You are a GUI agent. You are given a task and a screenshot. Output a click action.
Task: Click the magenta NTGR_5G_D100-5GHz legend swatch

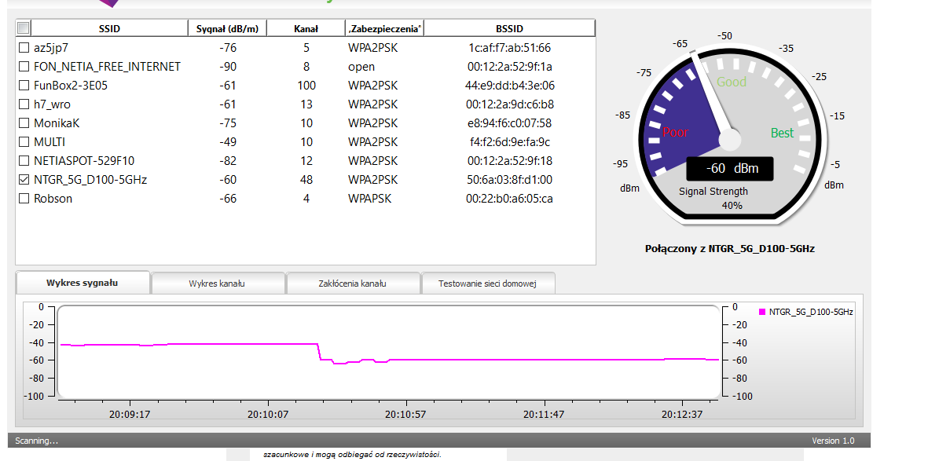(762, 312)
